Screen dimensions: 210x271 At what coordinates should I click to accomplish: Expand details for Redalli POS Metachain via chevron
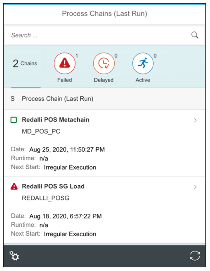coord(196,120)
